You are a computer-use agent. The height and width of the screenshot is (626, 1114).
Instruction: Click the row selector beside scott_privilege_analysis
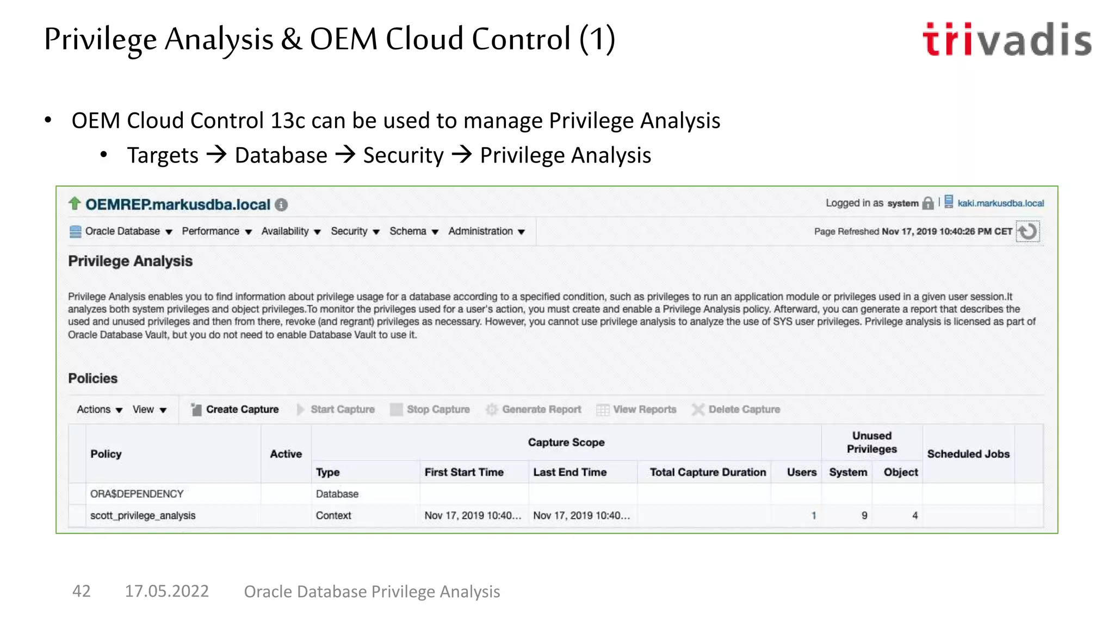click(x=77, y=515)
